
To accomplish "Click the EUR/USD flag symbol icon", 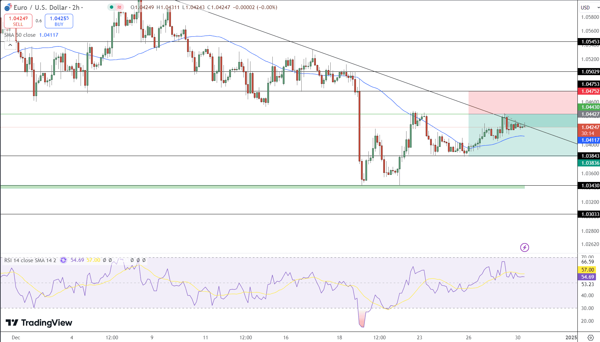I will pos(8,7).
